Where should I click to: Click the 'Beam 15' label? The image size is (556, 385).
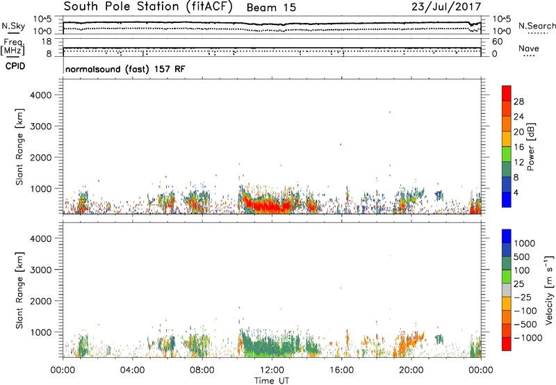(x=271, y=8)
